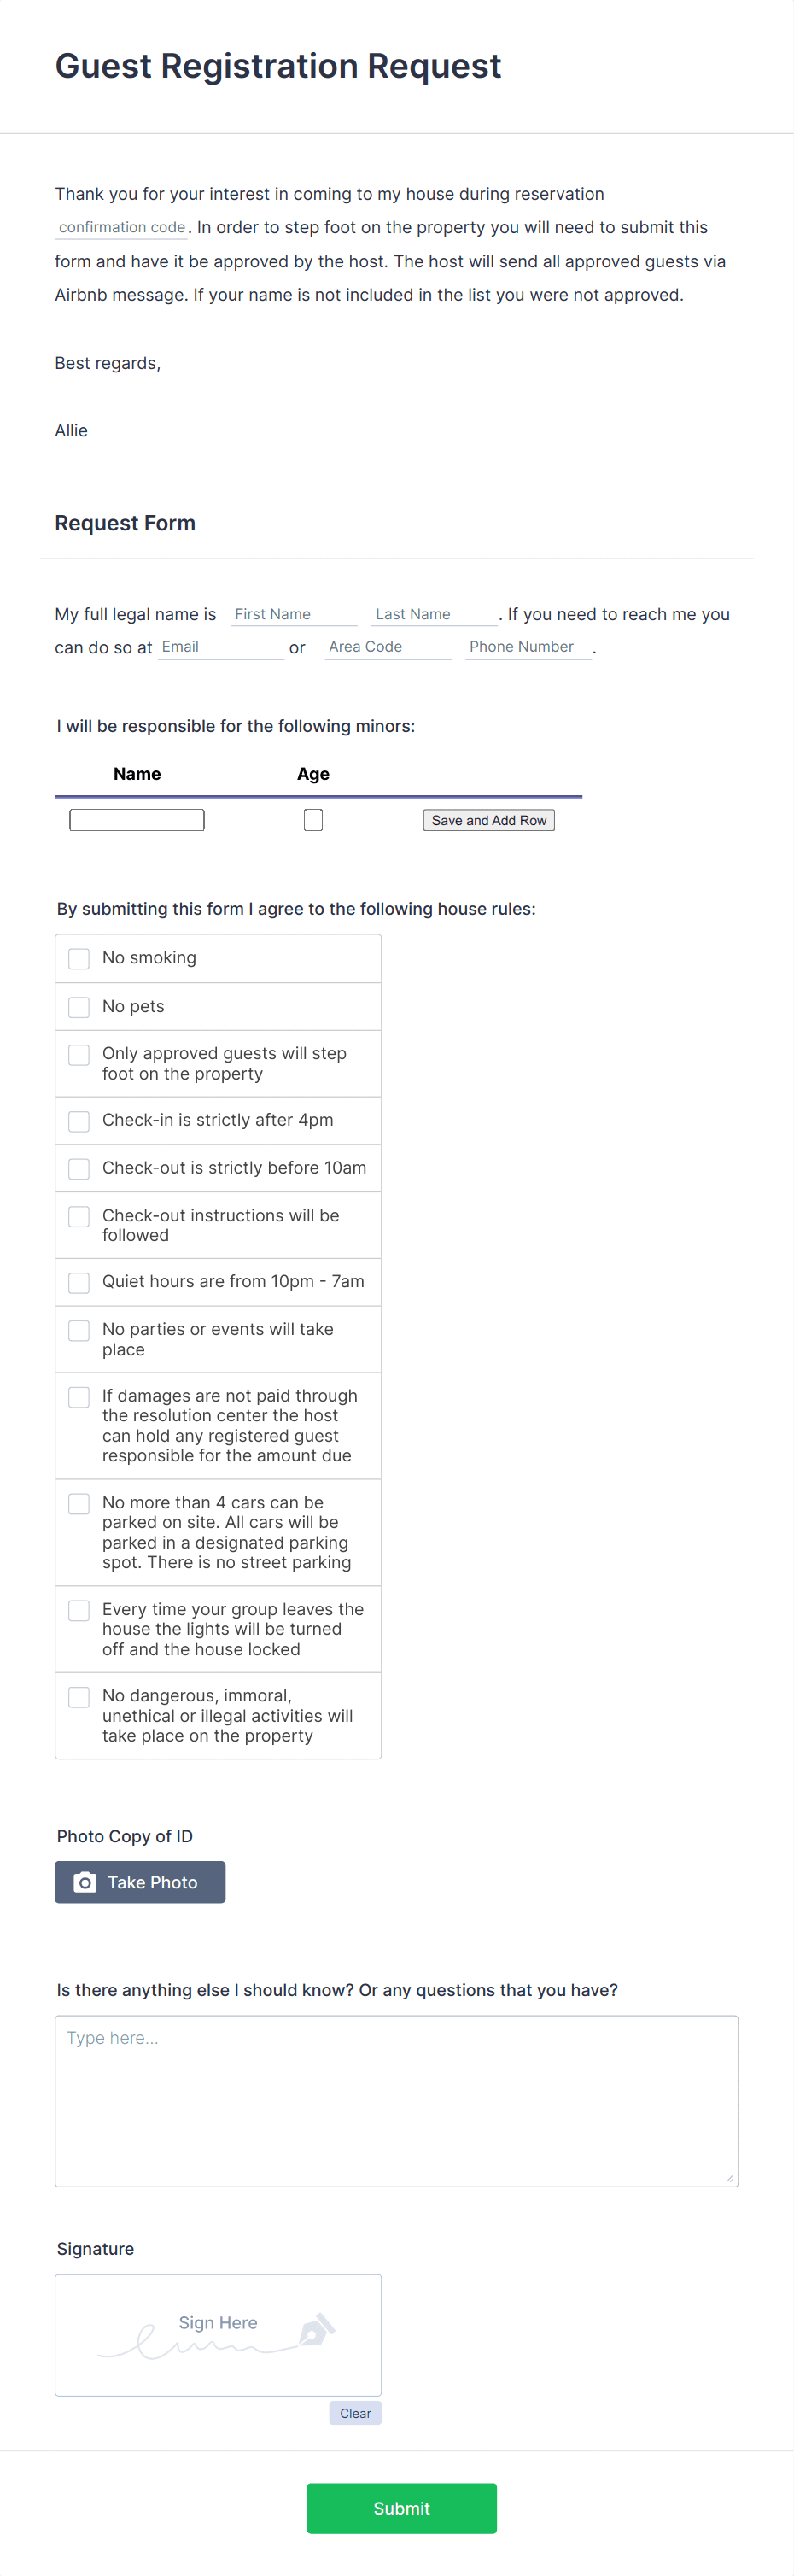Check "Check-out instructions will be followed"
794x2576 pixels.
click(x=78, y=1216)
